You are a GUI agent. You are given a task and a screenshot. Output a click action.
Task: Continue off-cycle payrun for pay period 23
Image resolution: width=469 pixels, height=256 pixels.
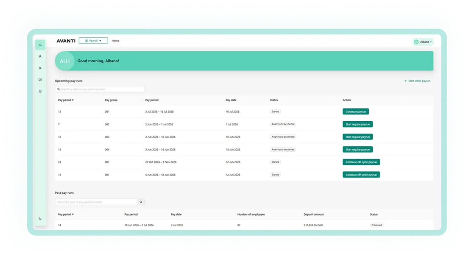(361, 162)
